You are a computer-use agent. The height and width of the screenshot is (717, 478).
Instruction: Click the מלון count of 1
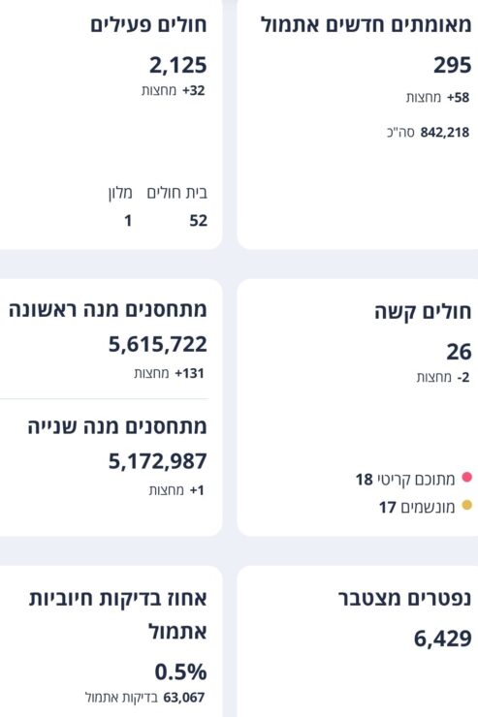[128, 221]
